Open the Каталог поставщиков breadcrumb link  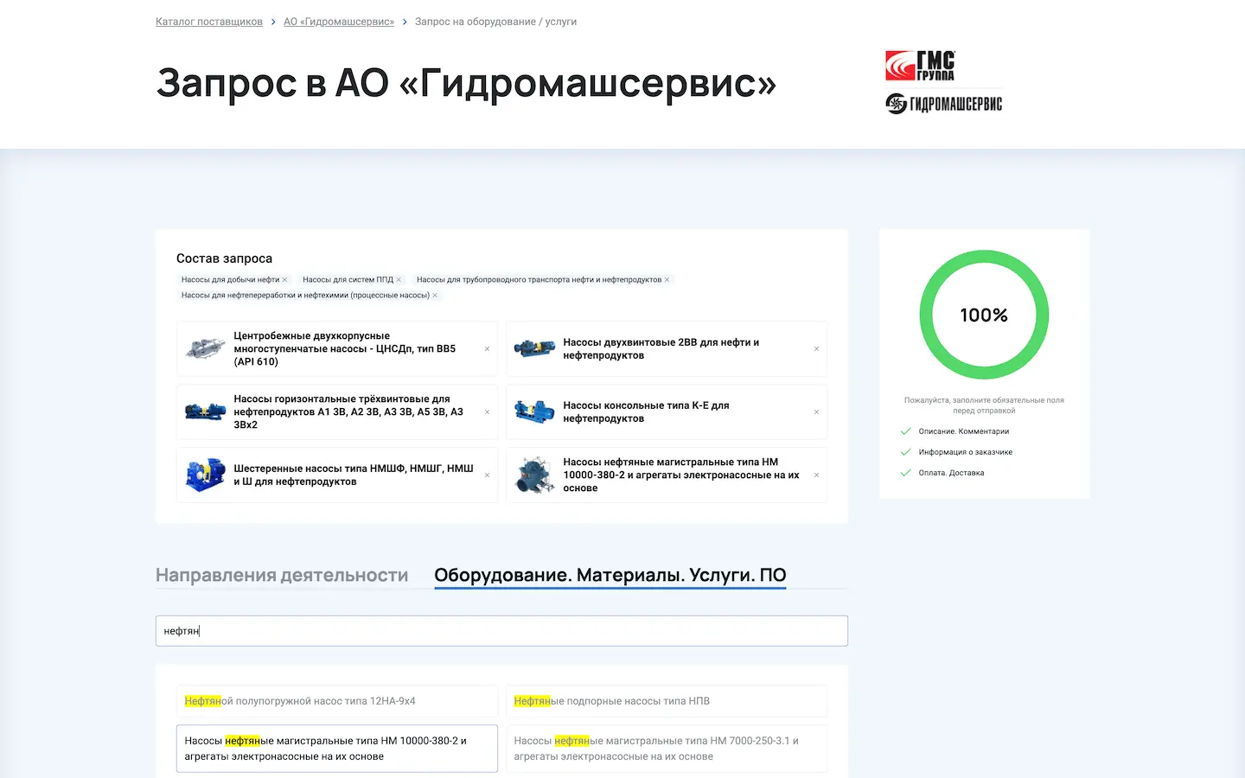click(x=209, y=22)
